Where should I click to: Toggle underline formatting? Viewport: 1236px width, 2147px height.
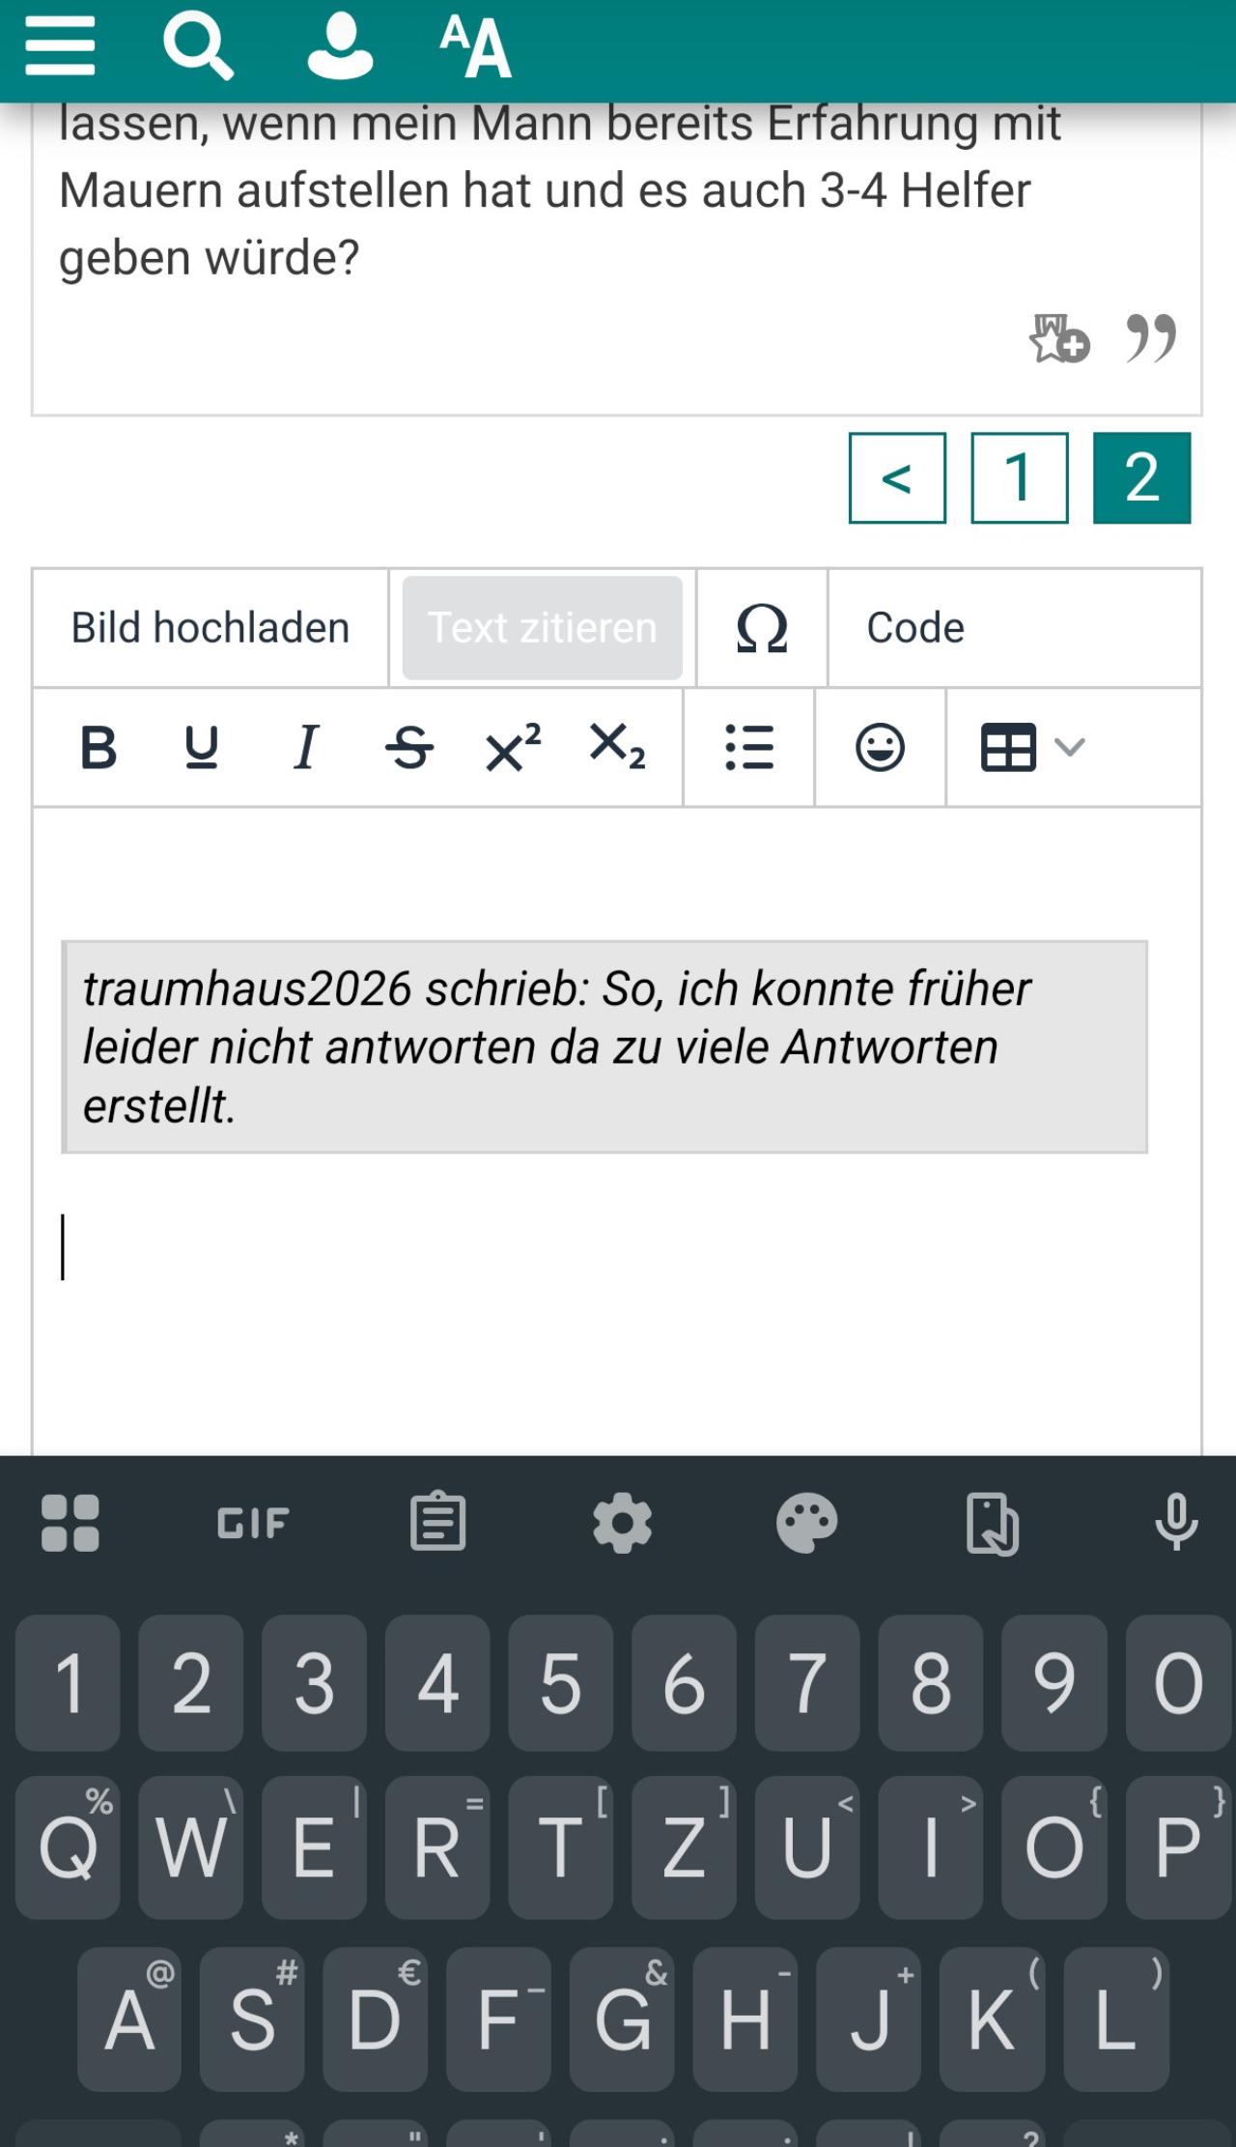(201, 748)
